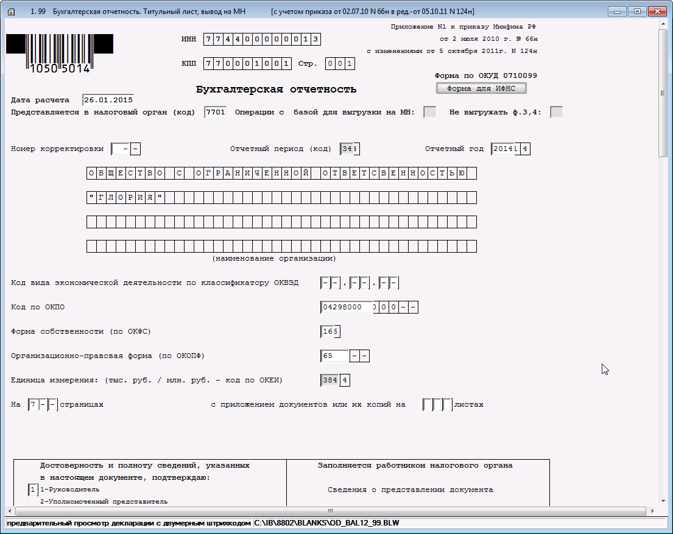Click the vertical scrollbar up arrow
The image size is (673, 534).
pyautogui.click(x=663, y=24)
